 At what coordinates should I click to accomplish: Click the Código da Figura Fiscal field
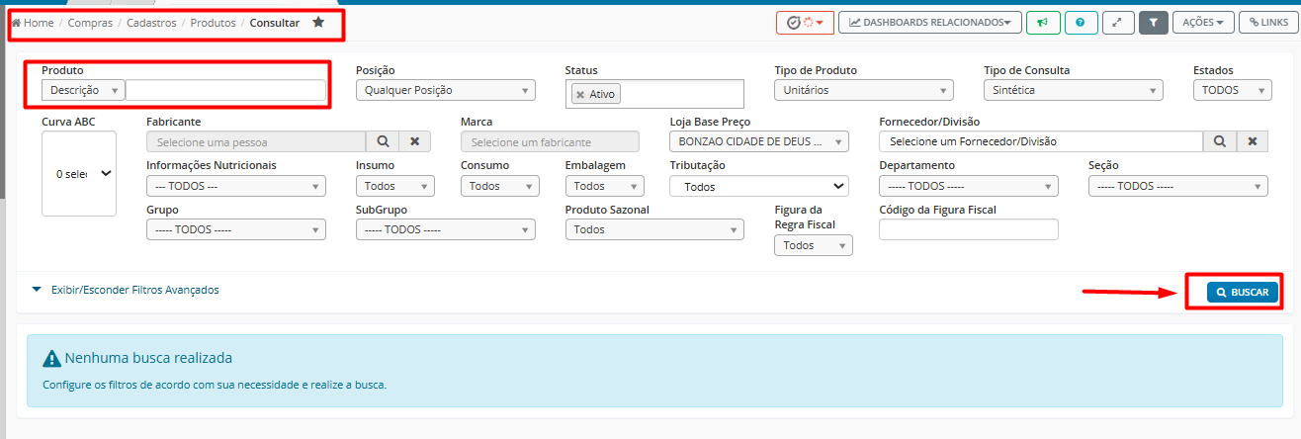tap(968, 229)
